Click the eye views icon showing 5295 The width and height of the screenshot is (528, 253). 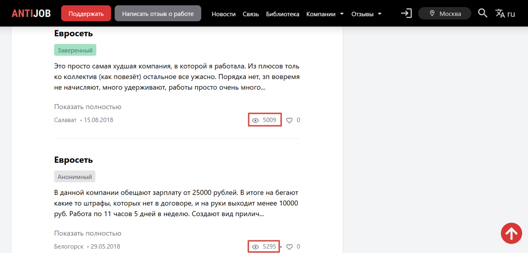click(255, 247)
